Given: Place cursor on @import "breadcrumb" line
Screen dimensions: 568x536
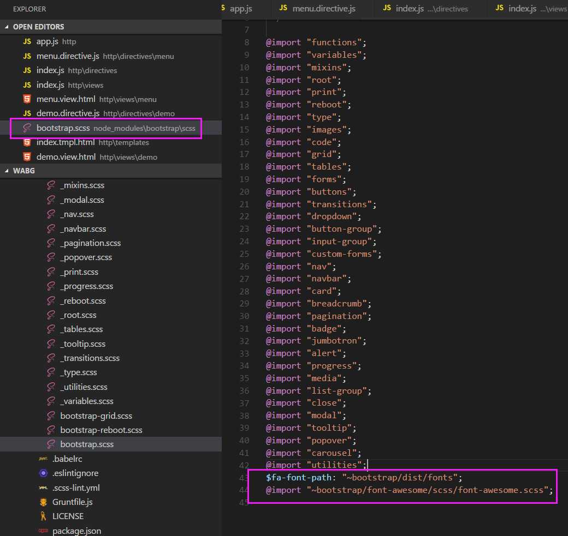Looking at the screenshot, I should 318,304.
